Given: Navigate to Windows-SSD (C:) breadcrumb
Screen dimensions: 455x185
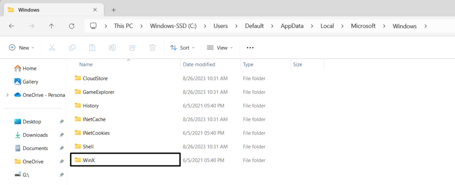Looking at the screenshot, I should pos(173,26).
